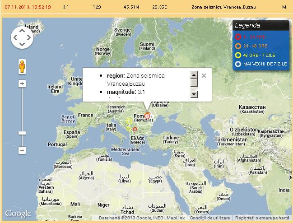The image size is (293, 223).
Task: Zoom out with the minus button
Action: coord(22,150)
